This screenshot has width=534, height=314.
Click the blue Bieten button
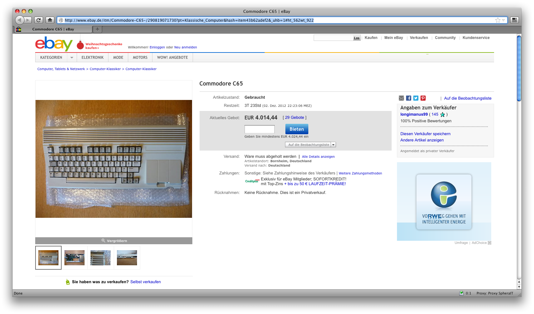297,129
